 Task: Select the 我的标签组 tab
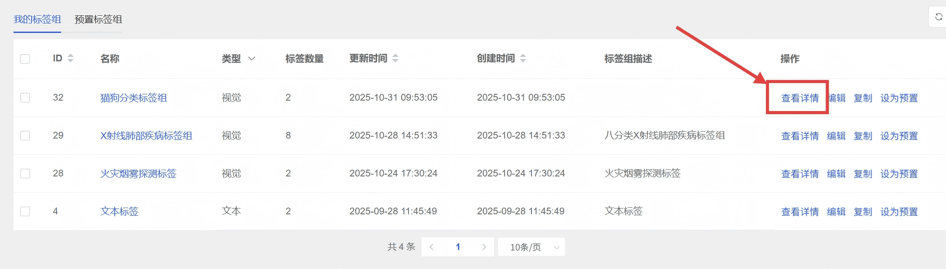(x=37, y=19)
